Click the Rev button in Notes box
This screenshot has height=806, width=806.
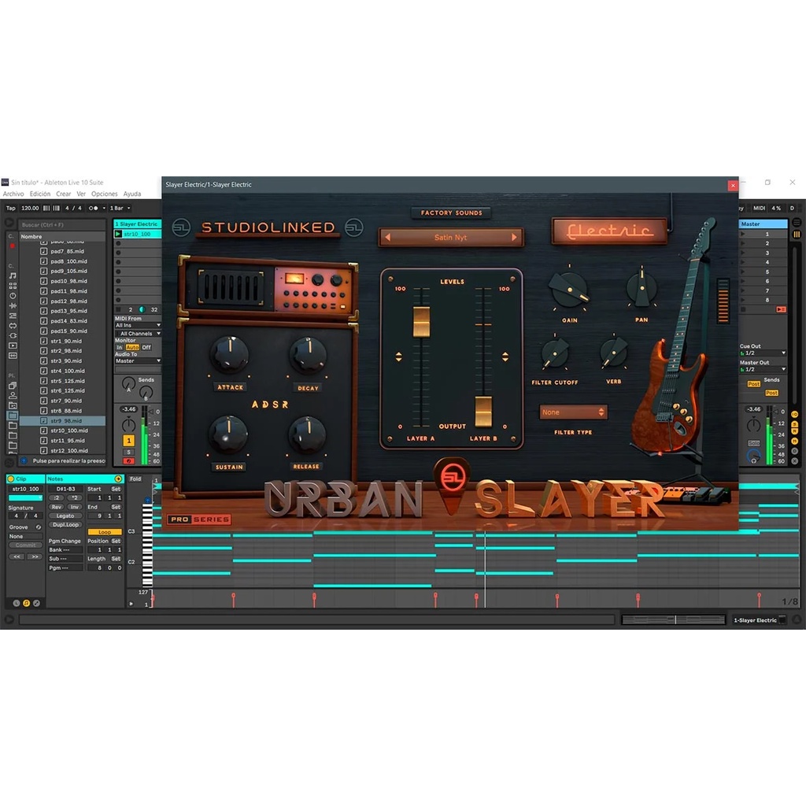tap(57, 507)
